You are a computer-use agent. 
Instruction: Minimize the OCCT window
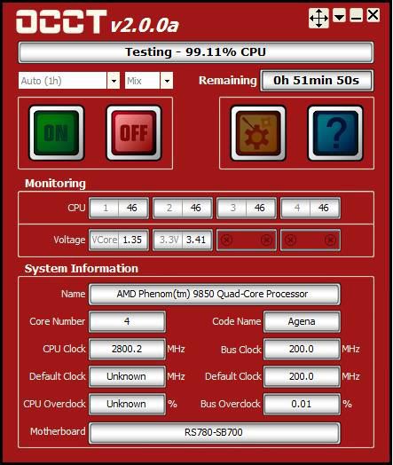[356, 15]
